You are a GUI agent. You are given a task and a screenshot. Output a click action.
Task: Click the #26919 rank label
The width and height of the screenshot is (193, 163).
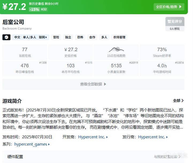click(x=134, y=63)
